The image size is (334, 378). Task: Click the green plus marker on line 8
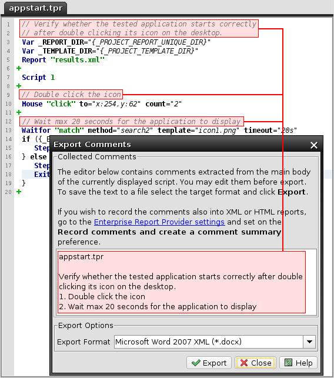tap(19, 86)
